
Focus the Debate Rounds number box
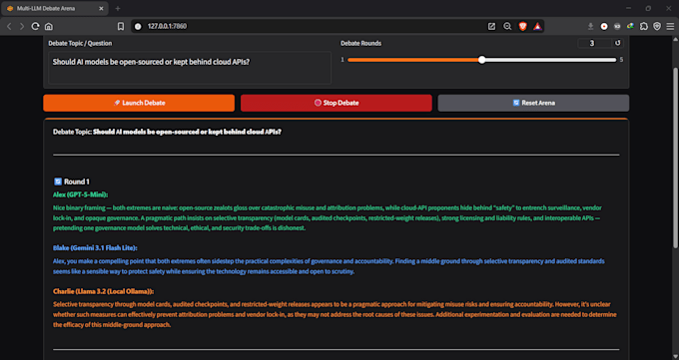click(x=595, y=43)
